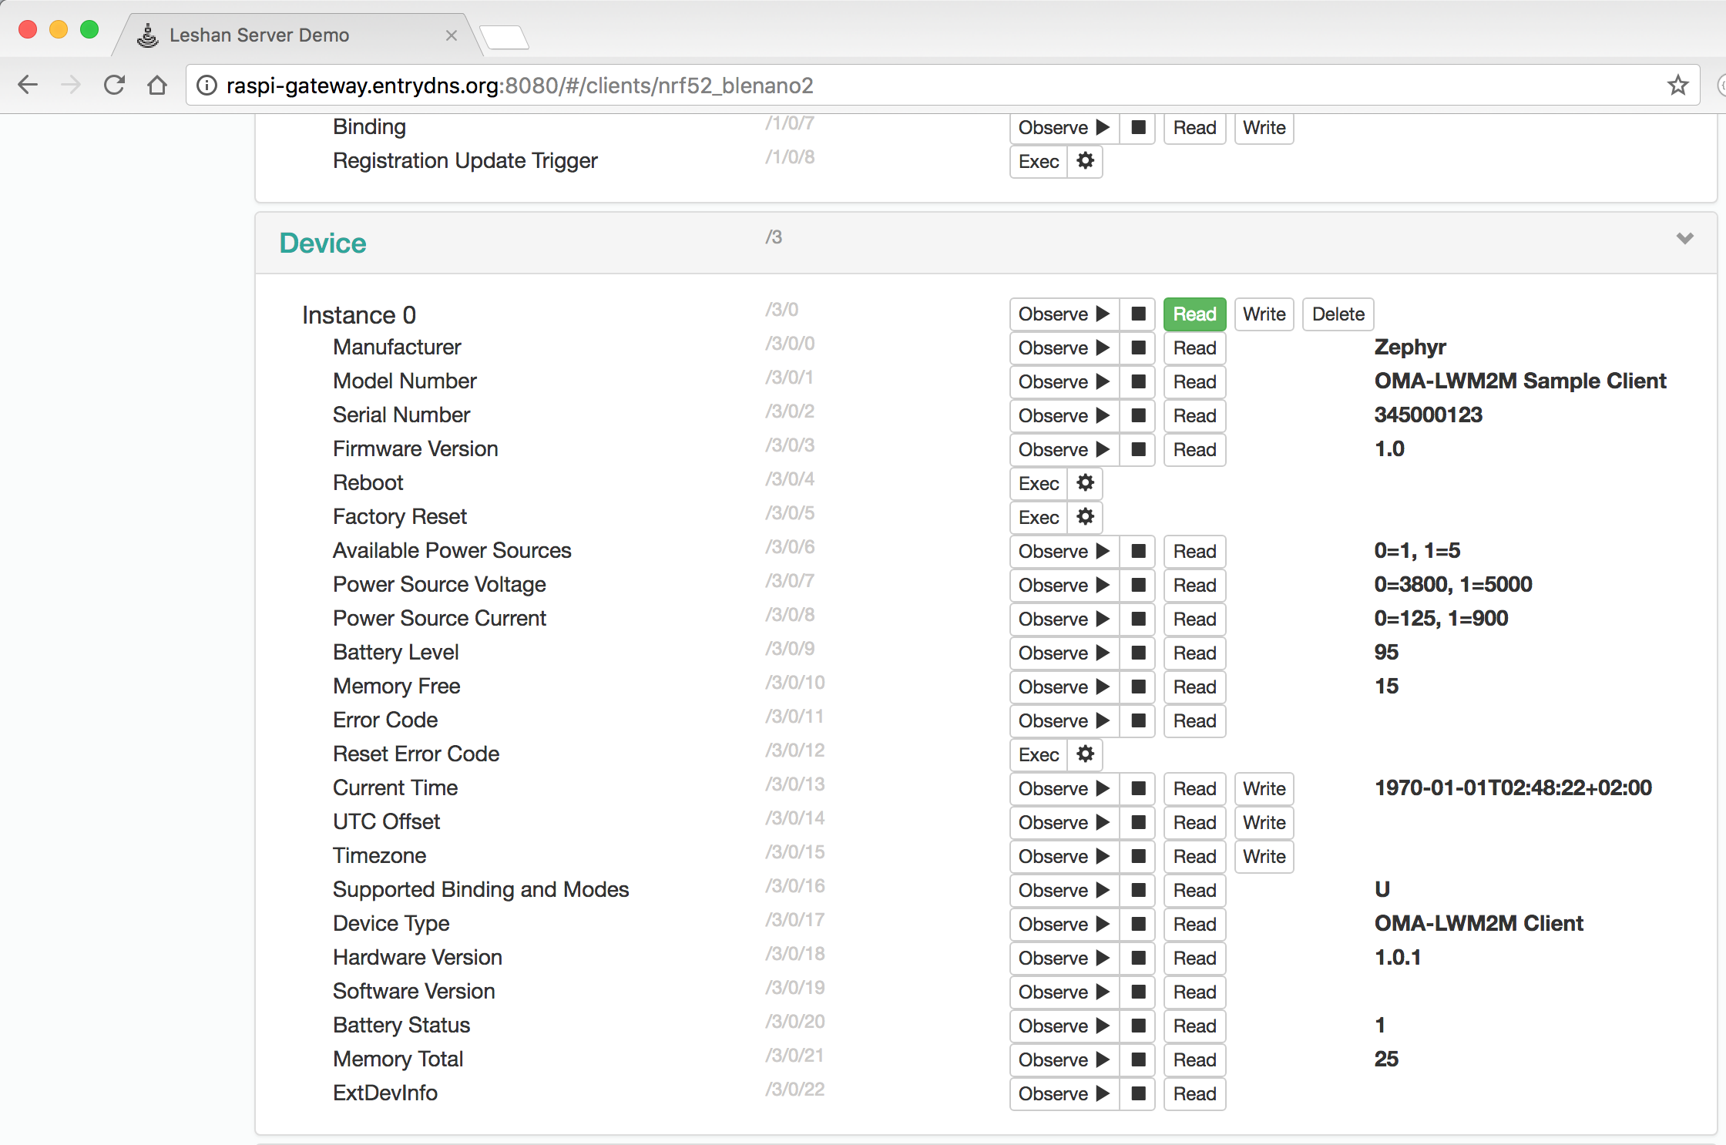The image size is (1726, 1145).
Task: Stop observing Instance 0 with square icon
Action: pos(1137,314)
